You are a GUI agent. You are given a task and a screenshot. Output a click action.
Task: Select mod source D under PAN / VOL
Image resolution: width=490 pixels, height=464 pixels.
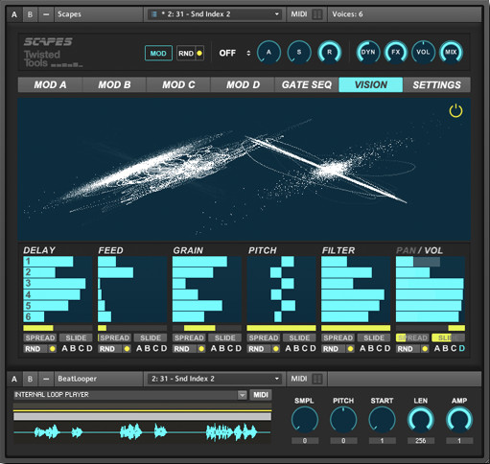pyautogui.click(x=461, y=348)
